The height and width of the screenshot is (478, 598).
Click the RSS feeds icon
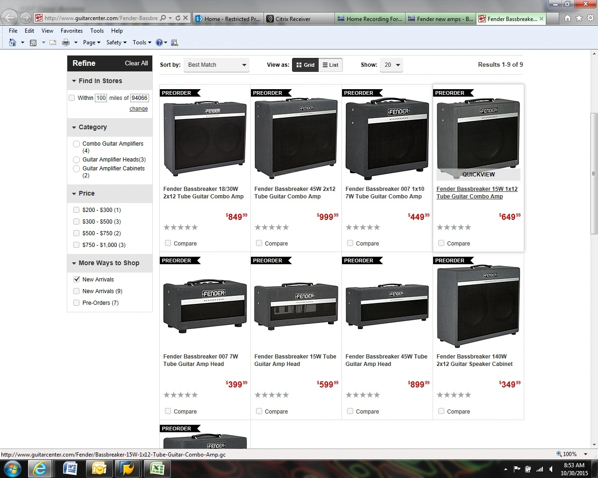click(33, 42)
